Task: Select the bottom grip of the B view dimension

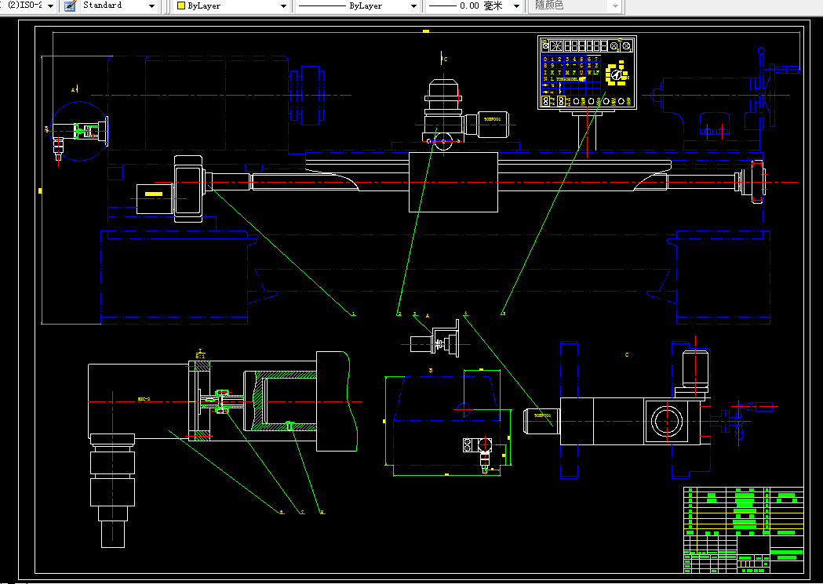Action: click(x=446, y=474)
